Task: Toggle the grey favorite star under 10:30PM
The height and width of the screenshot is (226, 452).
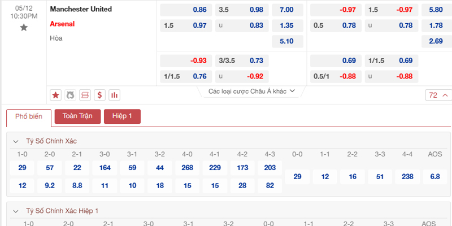Action: pos(24,28)
